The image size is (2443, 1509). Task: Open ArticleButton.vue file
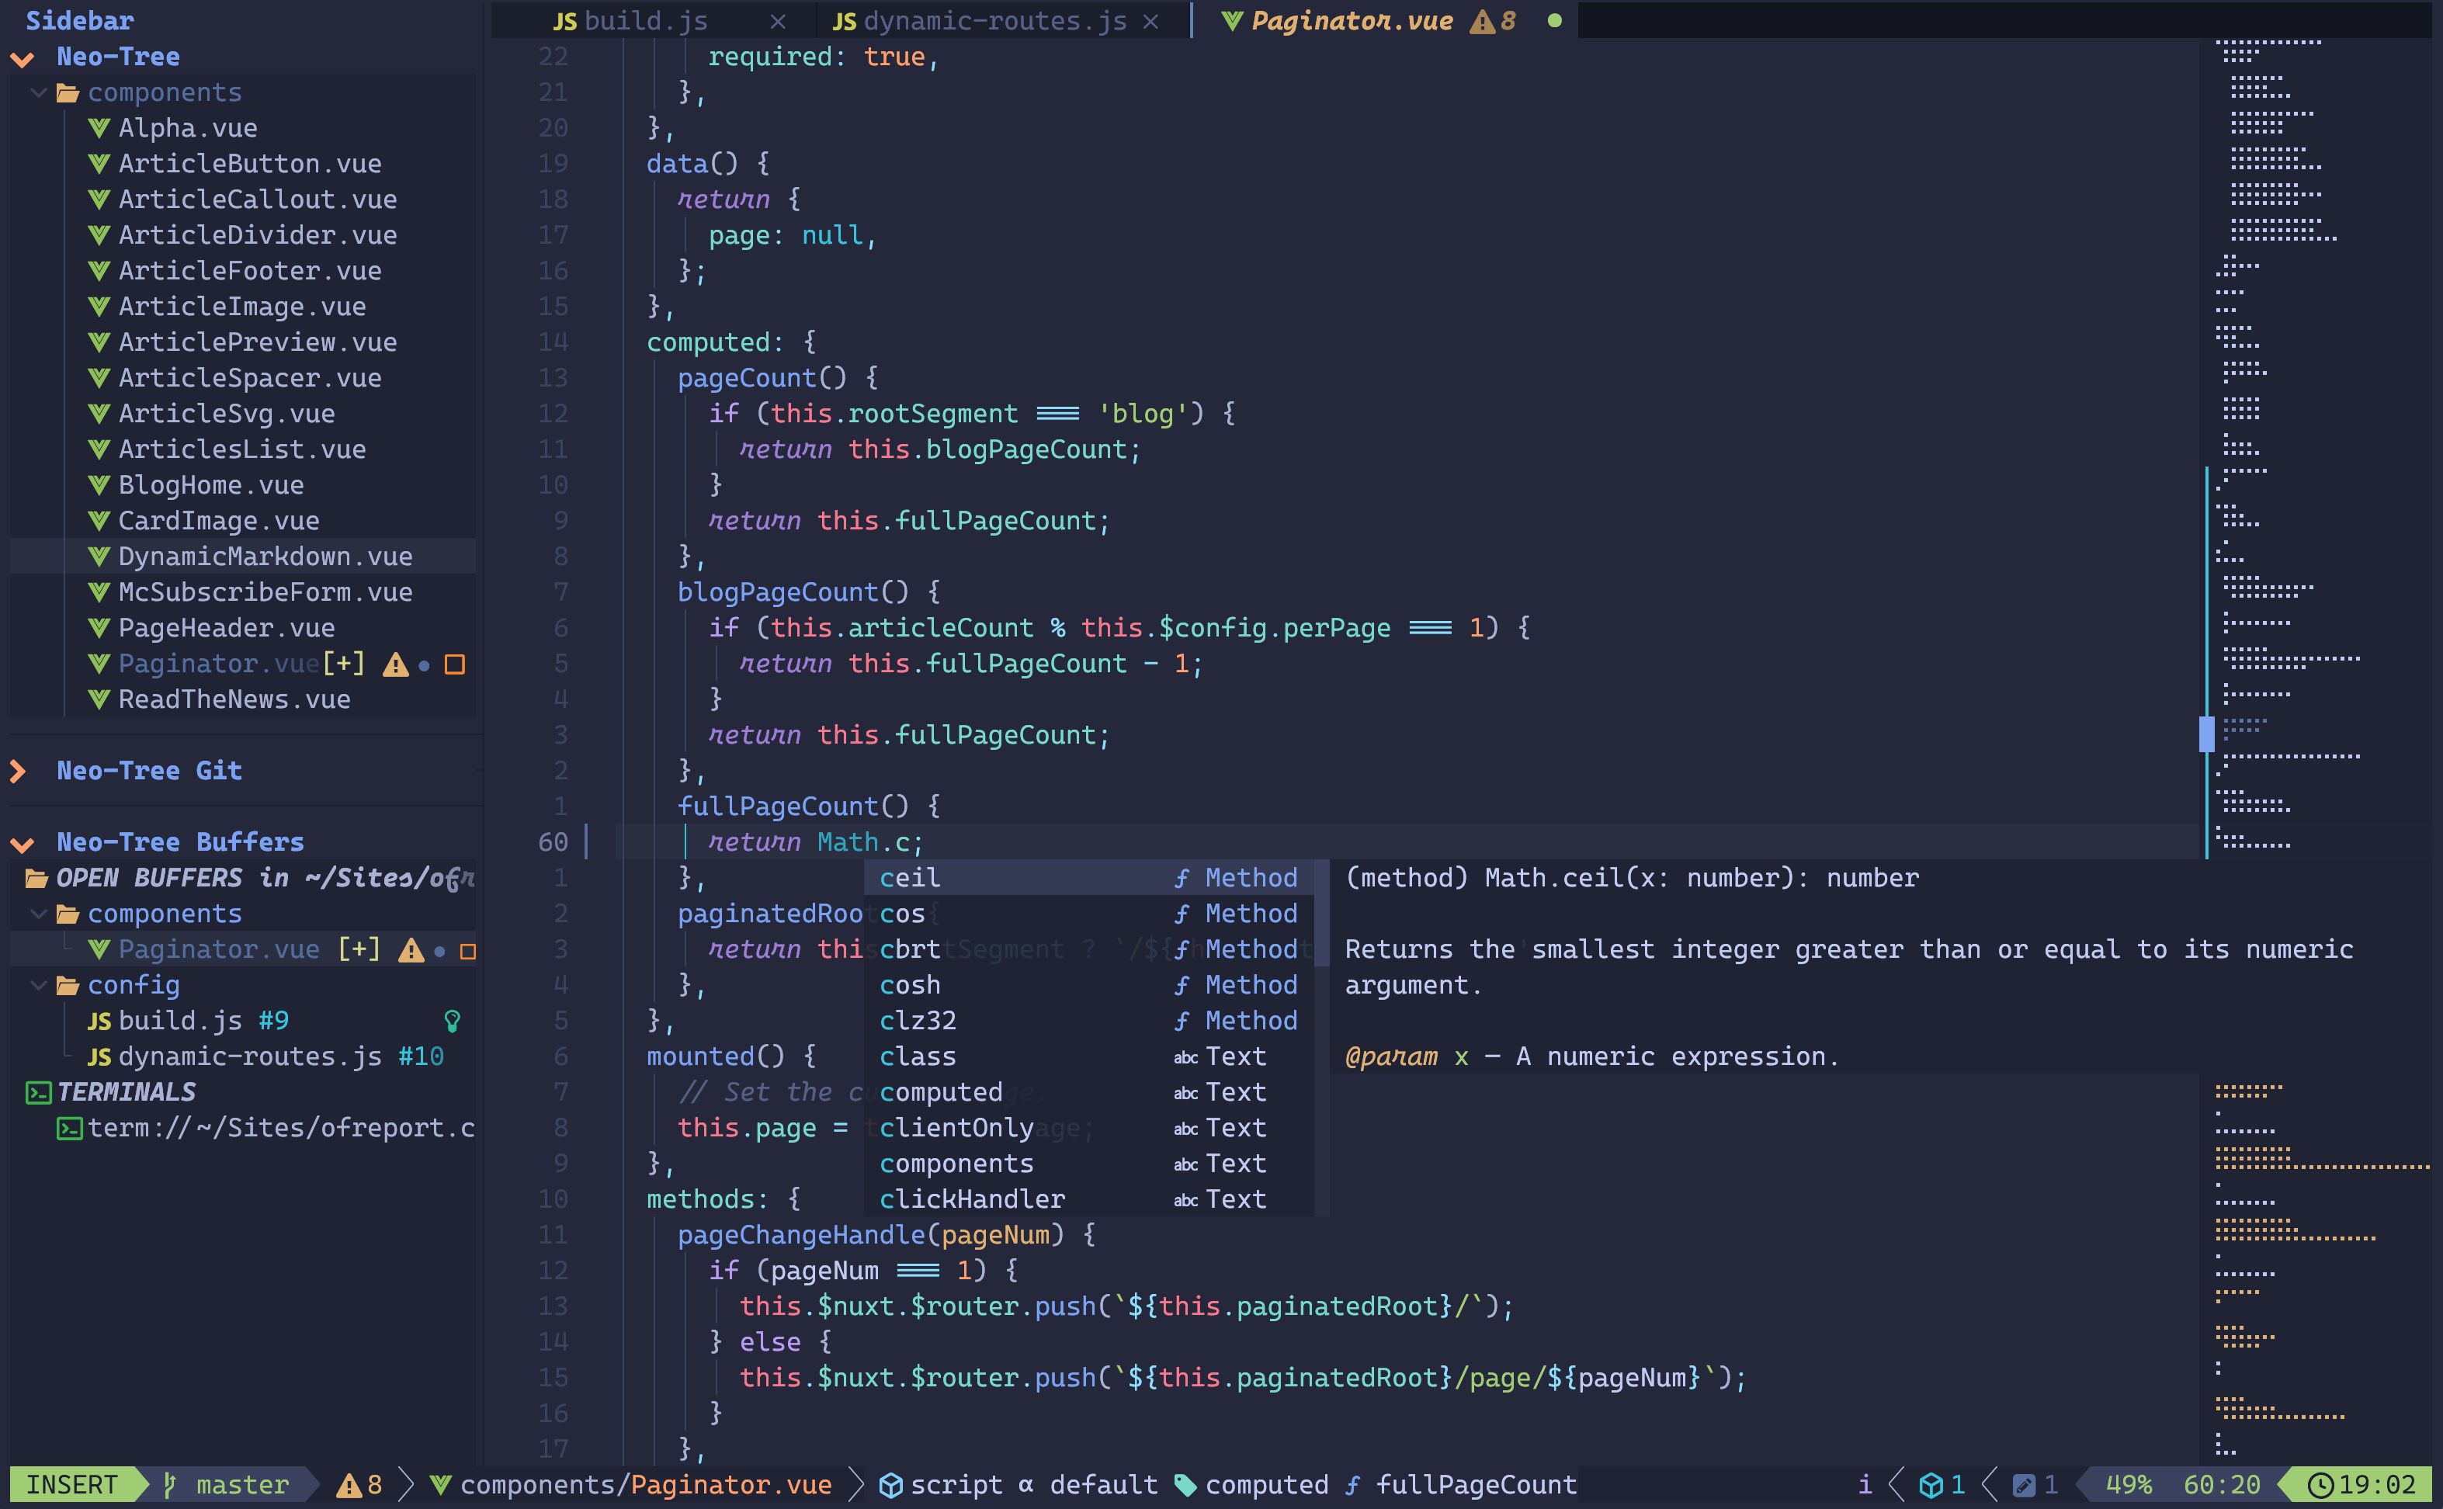(249, 164)
